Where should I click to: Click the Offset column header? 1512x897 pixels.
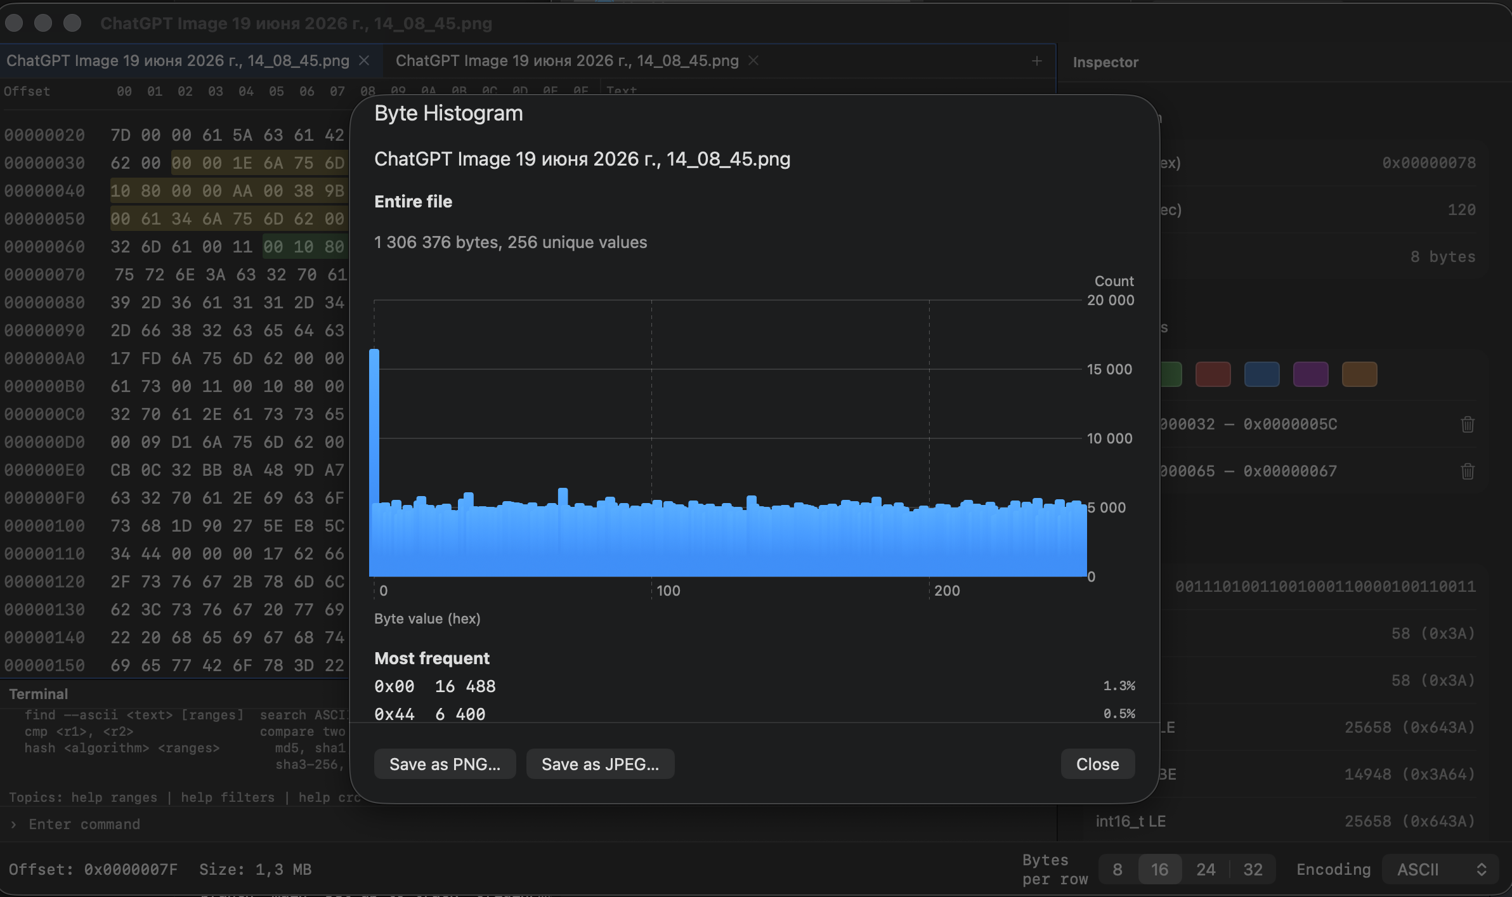(27, 91)
